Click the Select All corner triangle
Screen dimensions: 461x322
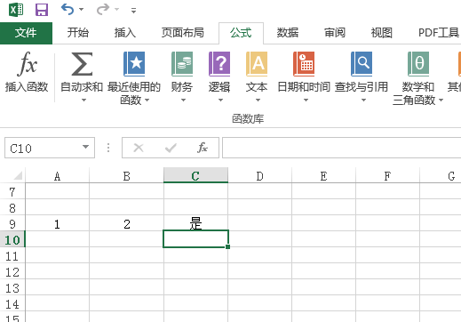coord(17,175)
